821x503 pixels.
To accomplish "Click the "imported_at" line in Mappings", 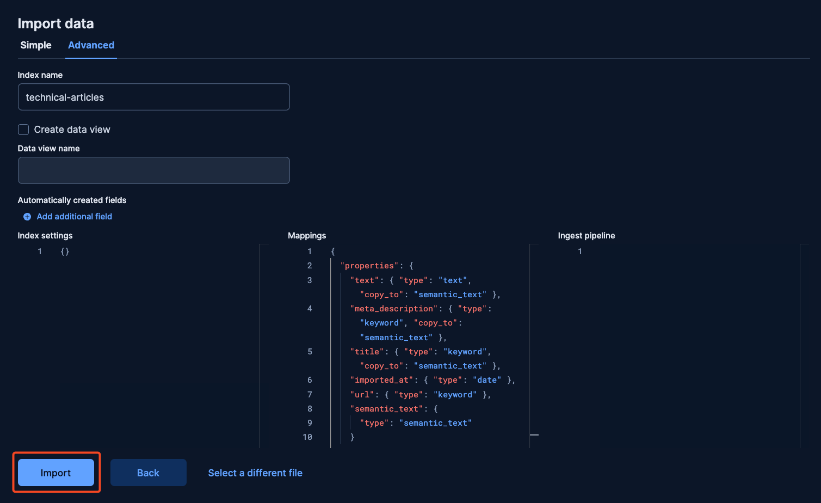I will pos(433,380).
